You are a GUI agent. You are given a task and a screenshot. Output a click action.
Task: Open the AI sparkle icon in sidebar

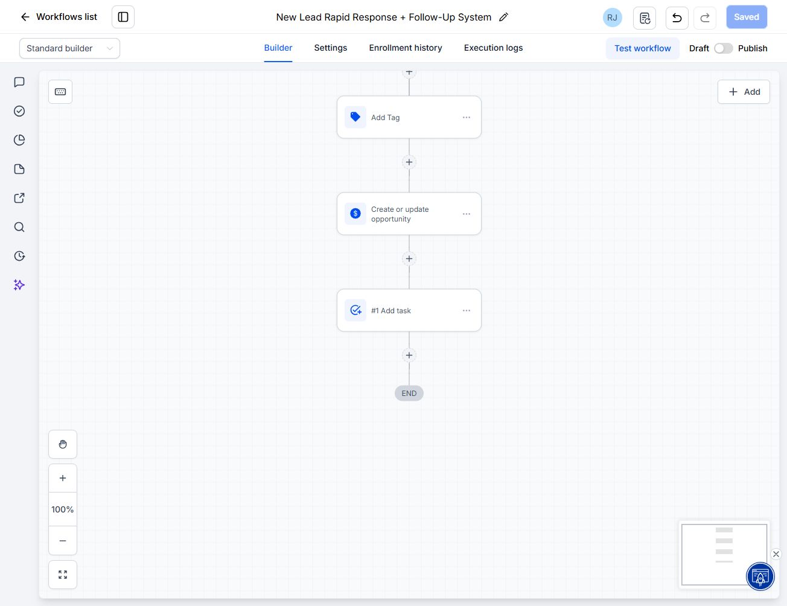click(x=19, y=285)
